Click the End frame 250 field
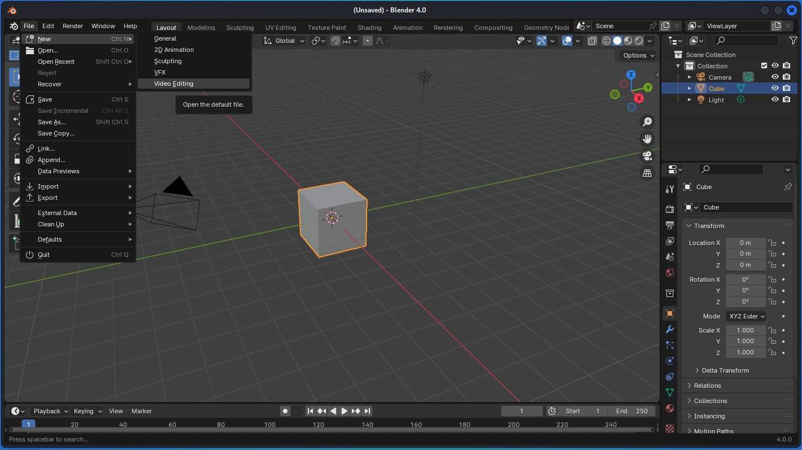This screenshot has height=450, width=802. [x=632, y=411]
